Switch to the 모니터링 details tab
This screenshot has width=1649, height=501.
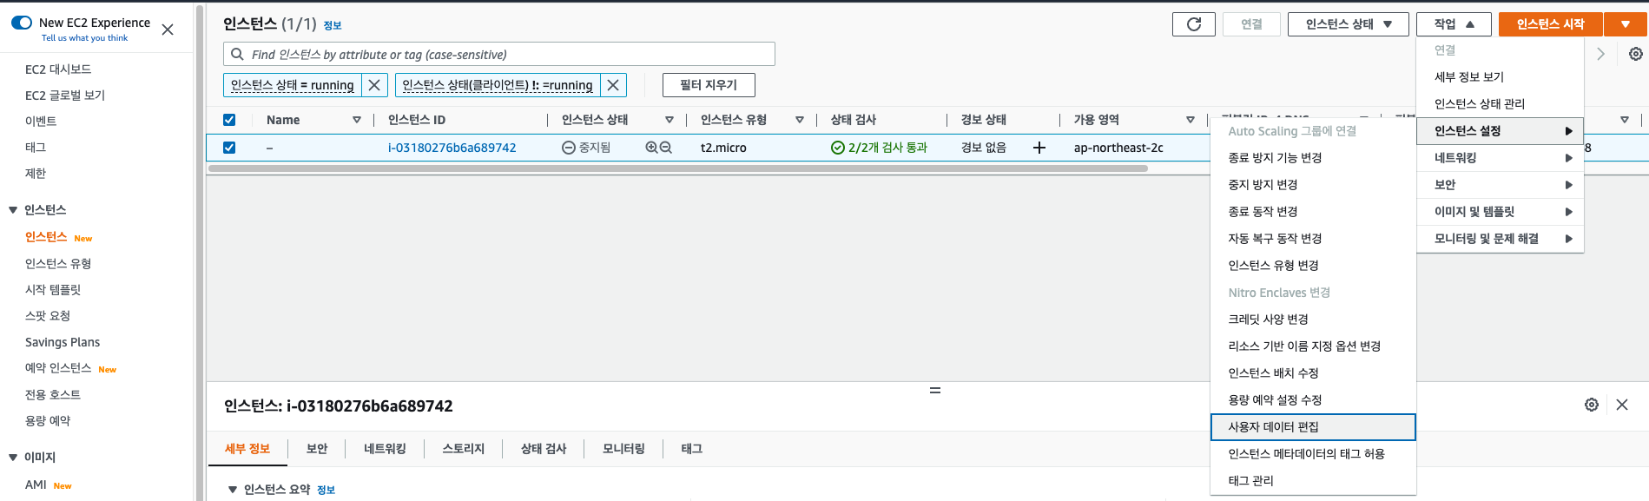pyautogui.click(x=623, y=449)
